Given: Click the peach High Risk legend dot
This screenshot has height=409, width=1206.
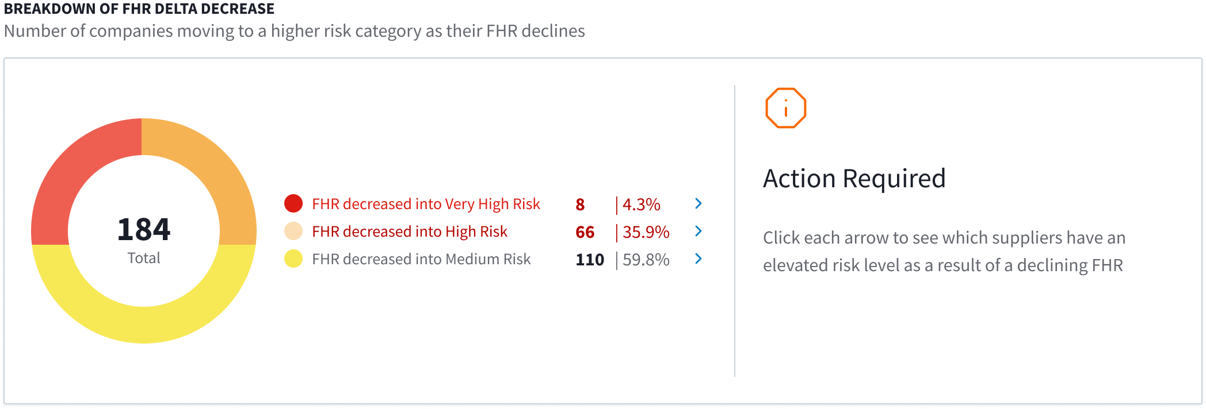Looking at the screenshot, I should point(293,231).
